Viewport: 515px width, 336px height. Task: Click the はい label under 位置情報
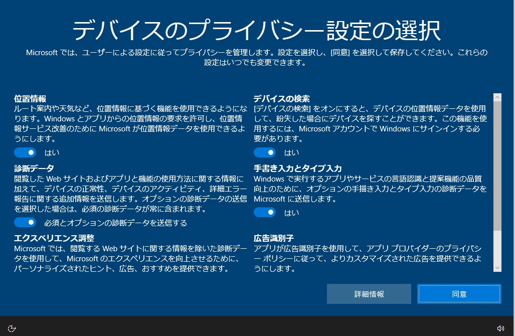tap(52, 153)
